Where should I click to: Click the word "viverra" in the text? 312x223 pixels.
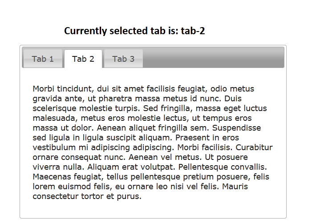point(46,167)
